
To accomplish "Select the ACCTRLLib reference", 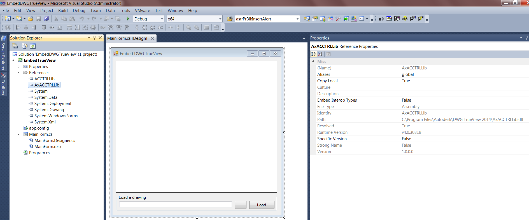I will 44,79.
